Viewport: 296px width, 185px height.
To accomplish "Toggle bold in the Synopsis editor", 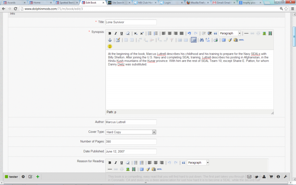I will (x=110, y=33).
